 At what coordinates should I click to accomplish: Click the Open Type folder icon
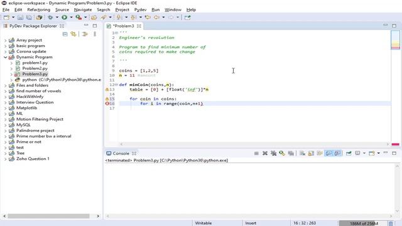pyautogui.click(x=94, y=18)
